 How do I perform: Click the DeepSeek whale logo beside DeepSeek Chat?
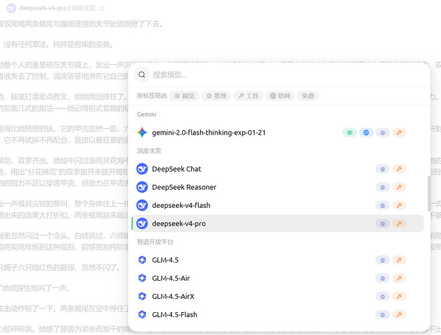142,169
